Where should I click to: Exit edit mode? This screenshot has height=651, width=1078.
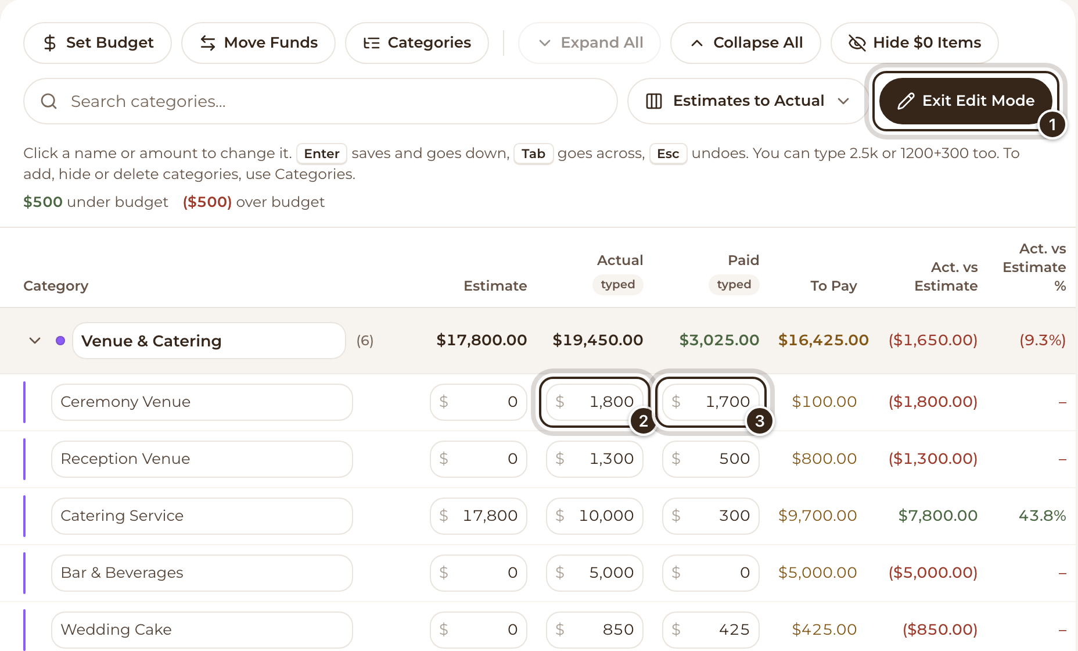pyautogui.click(x=966, y=101)
